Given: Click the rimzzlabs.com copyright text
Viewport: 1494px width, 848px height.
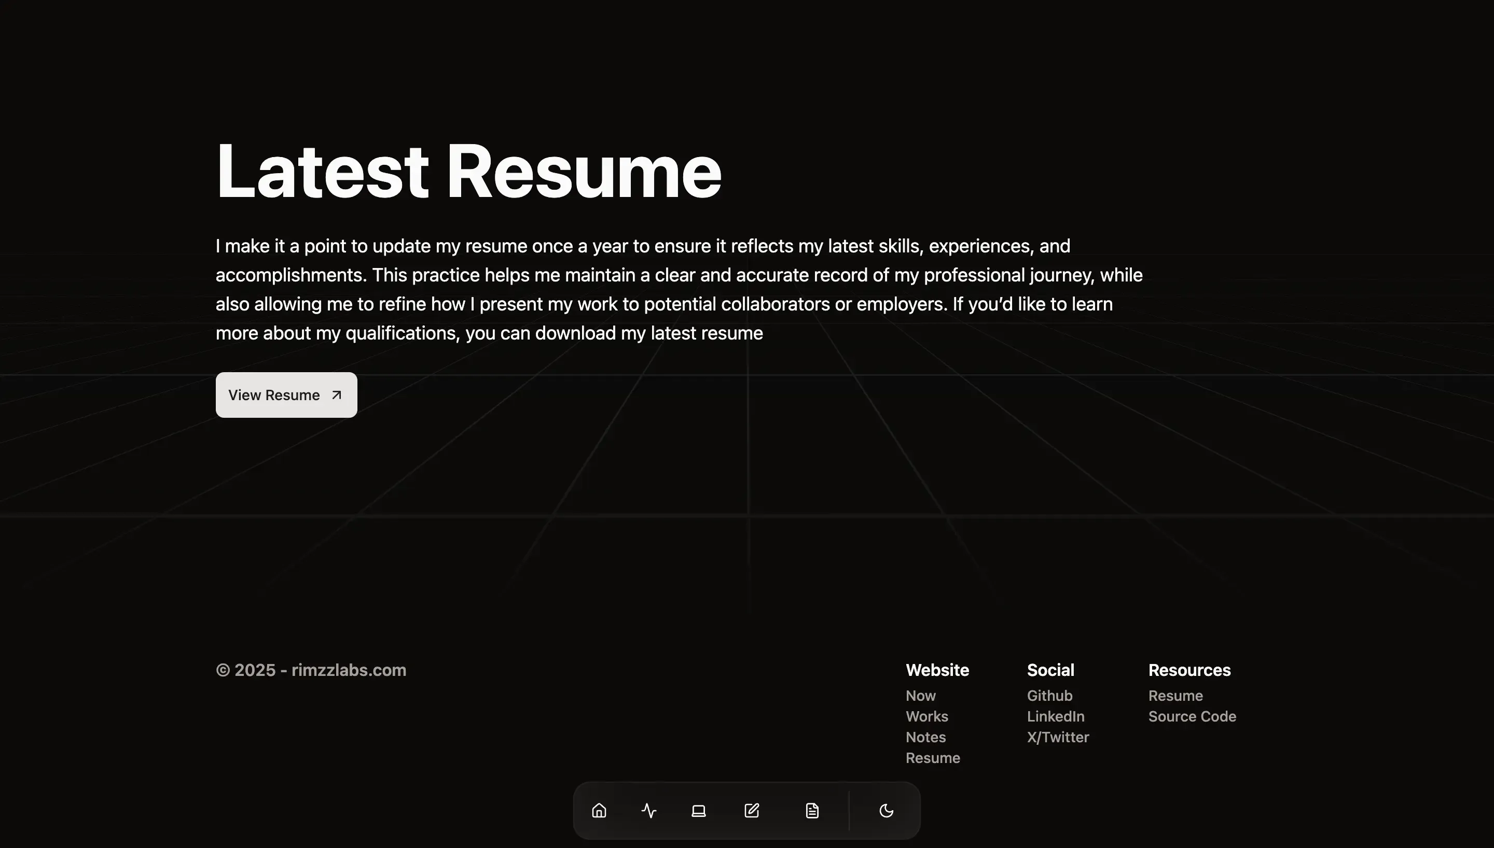Looking at the screenshot, I should click(x=311, y=670).
